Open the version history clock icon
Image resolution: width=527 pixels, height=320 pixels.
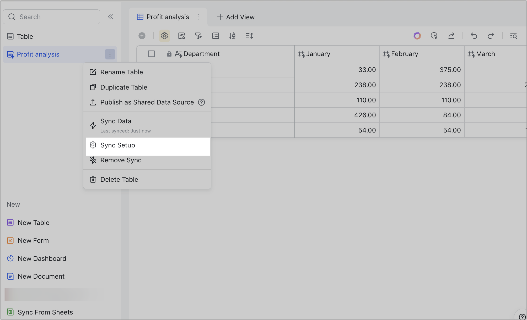pos(434,36)
